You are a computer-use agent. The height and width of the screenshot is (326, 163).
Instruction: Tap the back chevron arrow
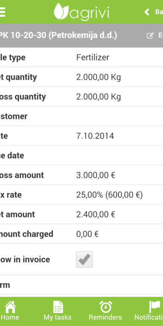tap(147, 12)
